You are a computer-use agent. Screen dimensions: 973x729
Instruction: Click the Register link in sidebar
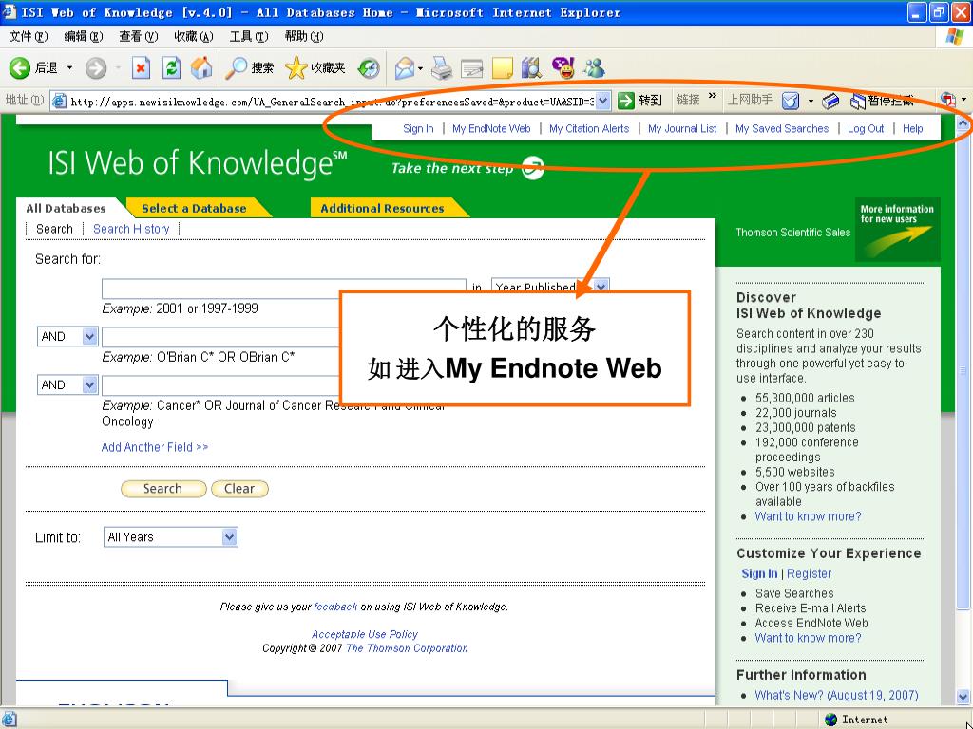coord(809,573)
